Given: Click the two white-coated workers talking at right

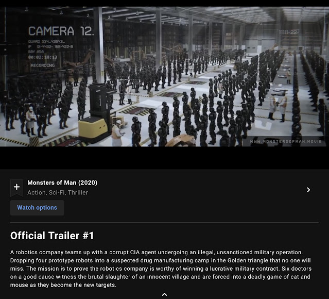Looking at the screenshot, I should [278, 108].
